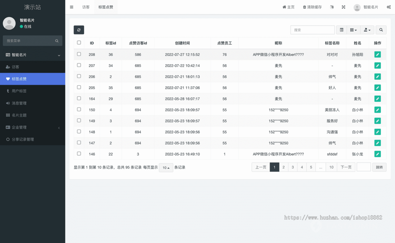Image resolution: width=395 pixels, height=243 pixels.
Task: Open the language switch icon in the header
Action: [332, 7]
